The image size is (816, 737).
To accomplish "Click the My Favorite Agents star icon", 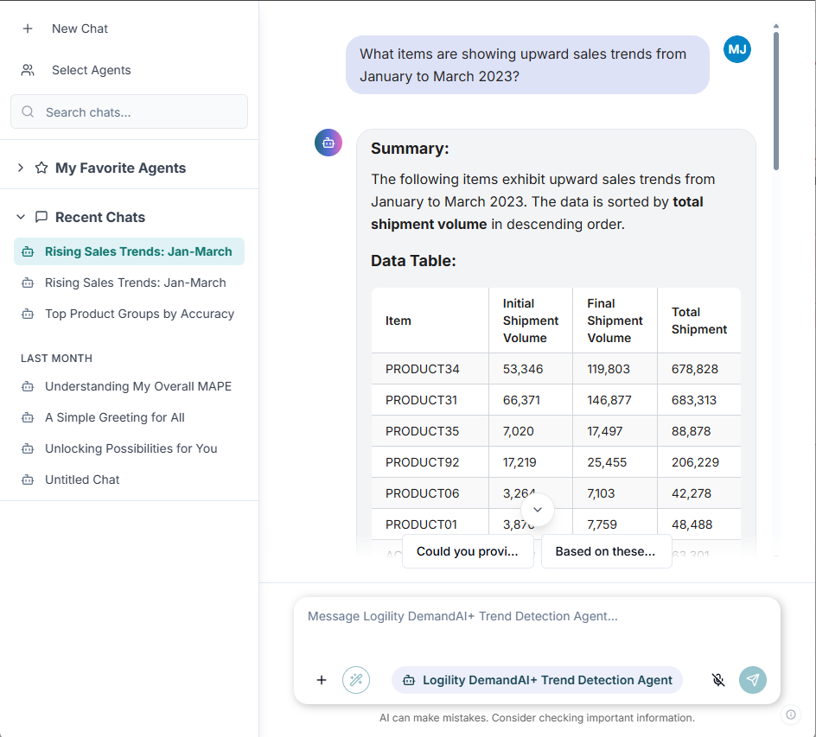I will coord(41,168).
